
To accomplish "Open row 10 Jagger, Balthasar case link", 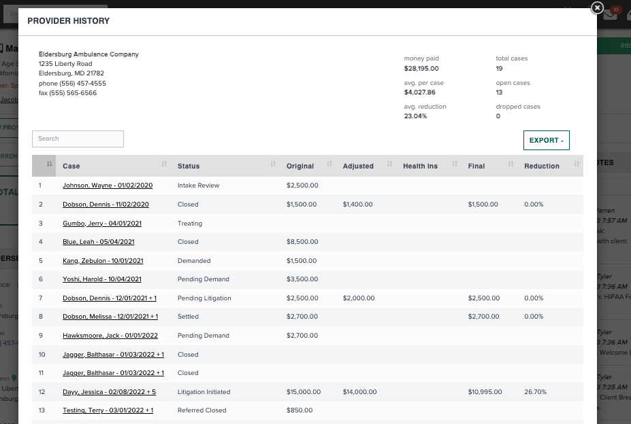I will coord(113,355).
